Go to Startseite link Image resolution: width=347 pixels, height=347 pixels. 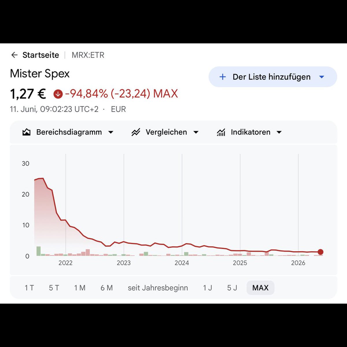[41, 55]
